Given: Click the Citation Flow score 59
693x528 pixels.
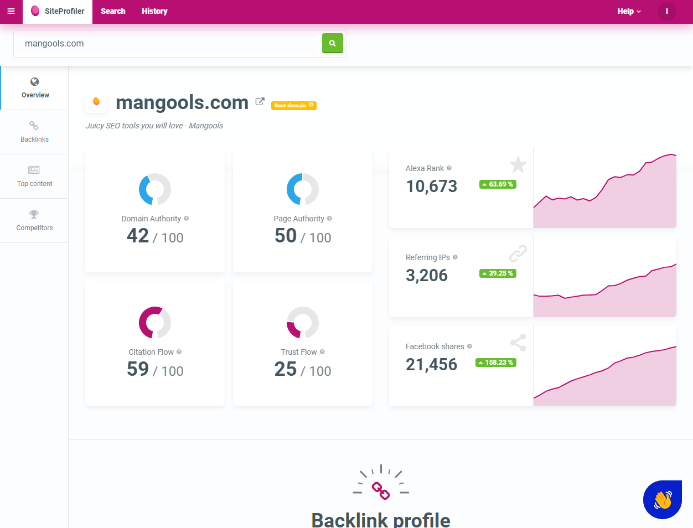Looking at the screenshot, I should 138,369.
